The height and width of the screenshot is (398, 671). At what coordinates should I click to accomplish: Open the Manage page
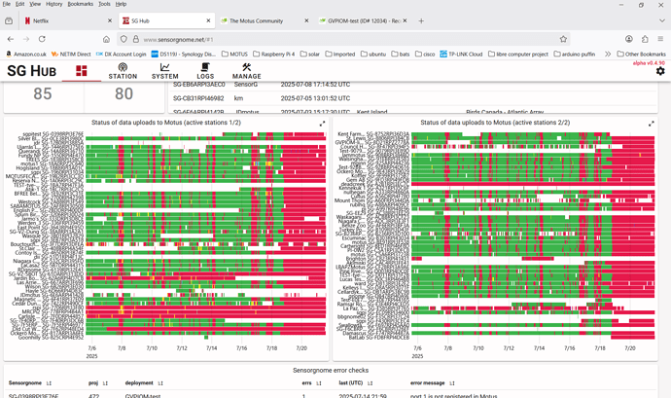coord(246,71)
